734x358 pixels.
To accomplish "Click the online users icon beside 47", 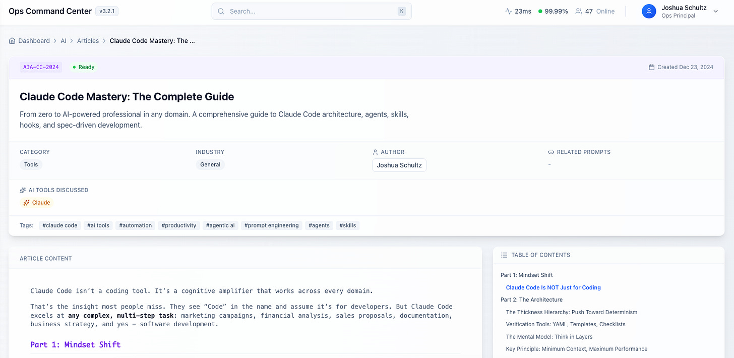I will pos(579,11).
